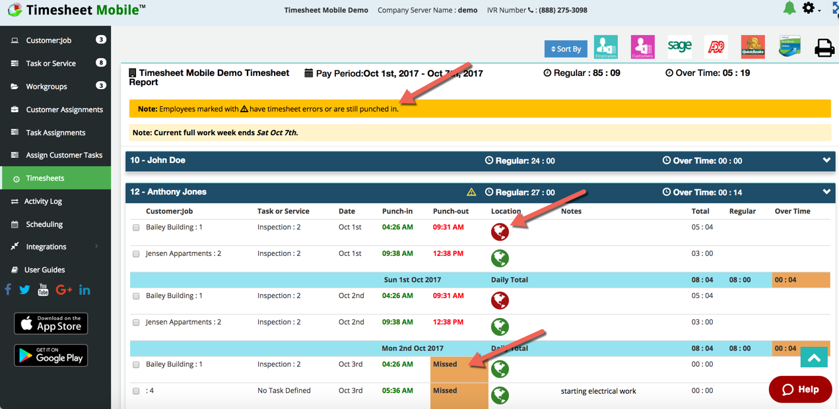Collapse Anthony Jones's timesheet section
The image size is (839, 409).
tap(826, 191)
